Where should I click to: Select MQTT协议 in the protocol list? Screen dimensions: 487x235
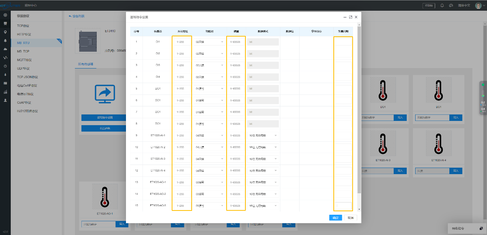pos(24,60)
